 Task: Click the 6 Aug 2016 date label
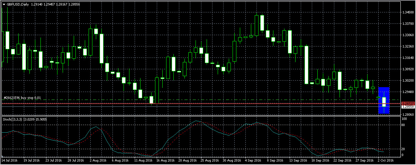[x=120, y=161]
